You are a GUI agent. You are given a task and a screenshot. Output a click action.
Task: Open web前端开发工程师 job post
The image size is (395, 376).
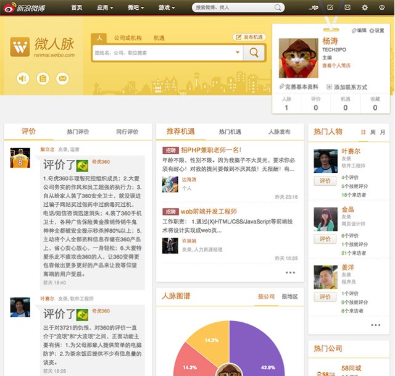coord(209,211)
